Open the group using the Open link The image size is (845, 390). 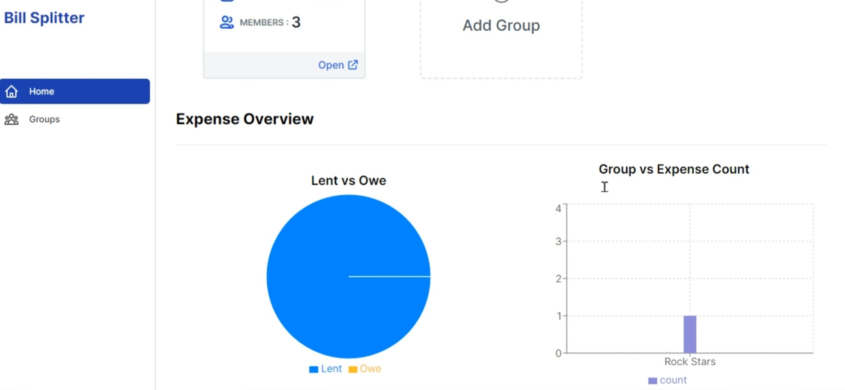tap(332, 64)
